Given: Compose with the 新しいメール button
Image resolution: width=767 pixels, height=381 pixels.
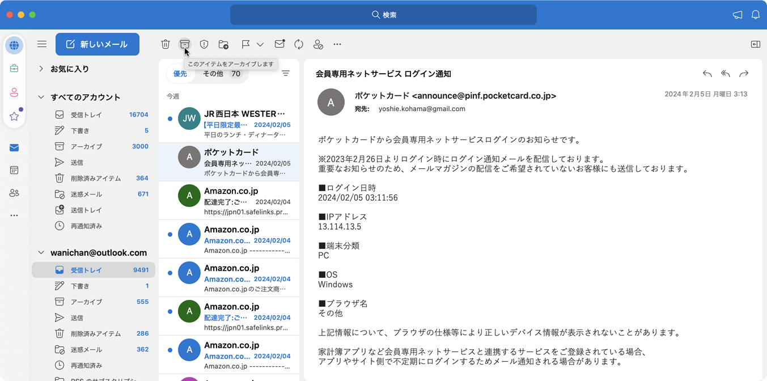Looking at the screenshot, I should coord(98,44).
